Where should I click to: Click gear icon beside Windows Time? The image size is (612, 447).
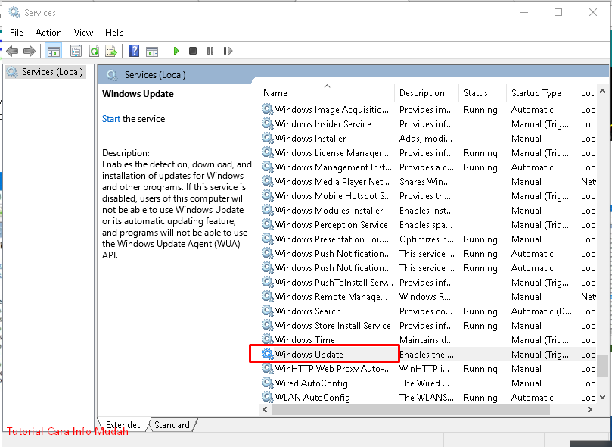coord(267,339)
